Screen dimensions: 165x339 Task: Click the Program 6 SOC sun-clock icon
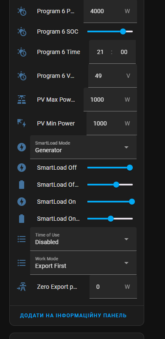coord(22,31)
